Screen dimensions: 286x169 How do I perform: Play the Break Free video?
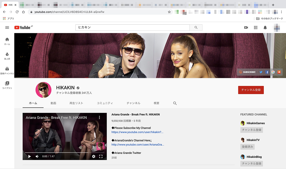point(29,156)
